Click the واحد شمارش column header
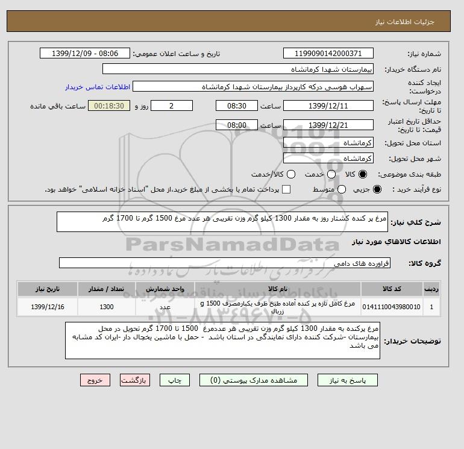The image size is (464, 449). point(165,289)
